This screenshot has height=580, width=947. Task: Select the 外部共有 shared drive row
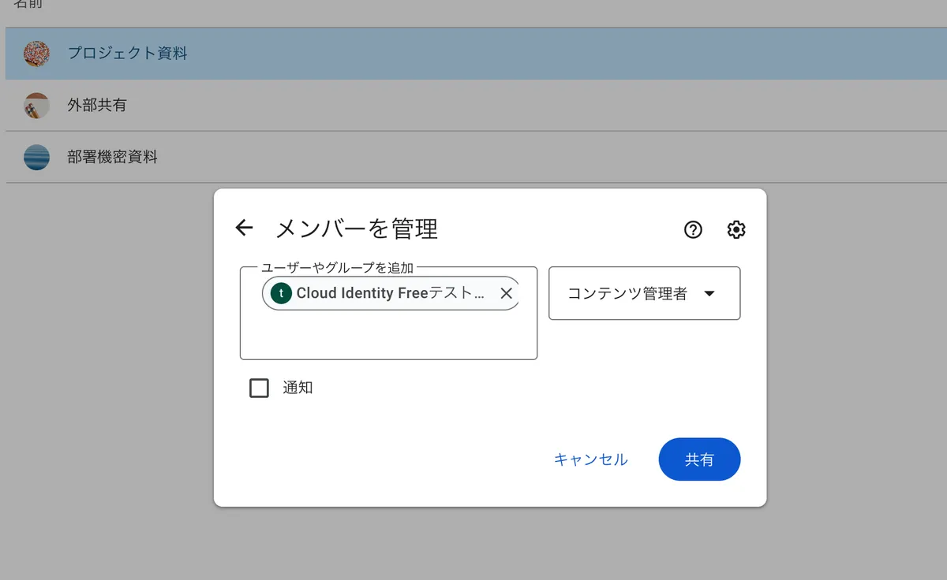pos(473,106)
